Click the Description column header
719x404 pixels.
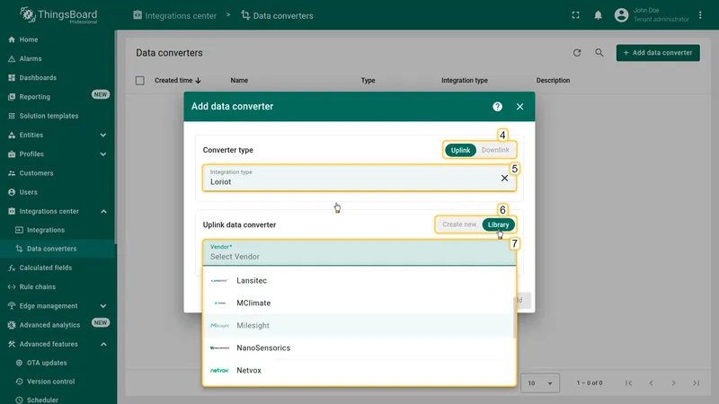point(553,80)
